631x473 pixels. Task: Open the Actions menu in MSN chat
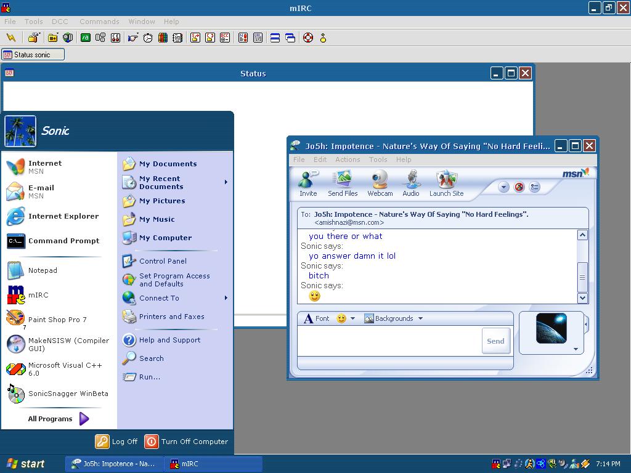point(348,160)
